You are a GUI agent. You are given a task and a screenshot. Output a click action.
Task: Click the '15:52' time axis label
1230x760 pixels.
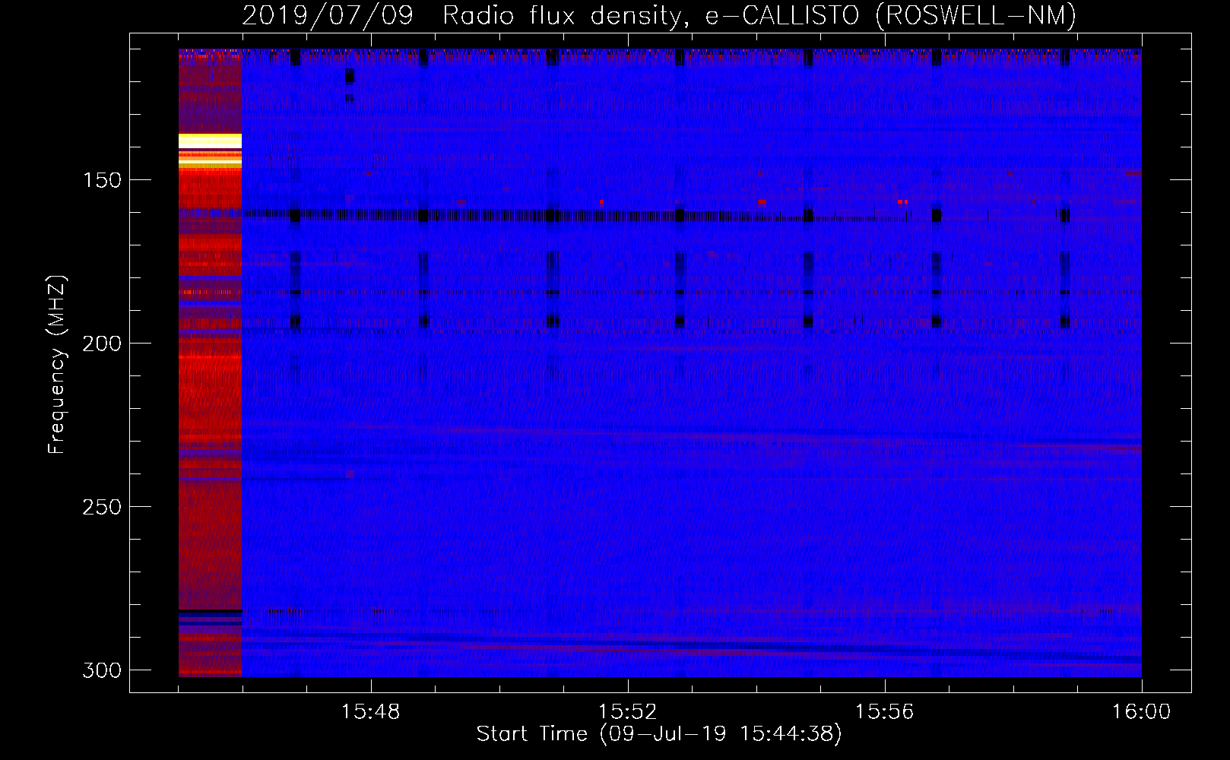click(x=627, y=712)
